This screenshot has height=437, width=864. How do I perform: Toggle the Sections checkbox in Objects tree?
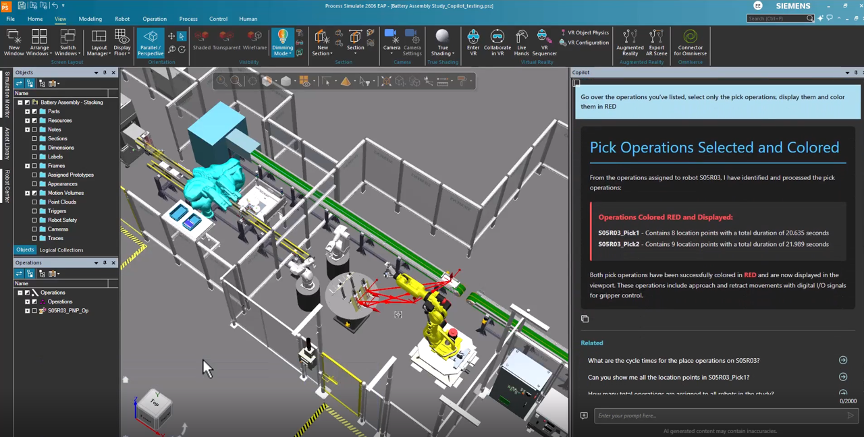(34, 138)
